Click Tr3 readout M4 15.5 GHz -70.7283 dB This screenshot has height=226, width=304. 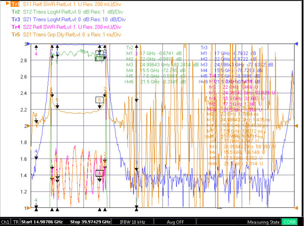point(231,70)
